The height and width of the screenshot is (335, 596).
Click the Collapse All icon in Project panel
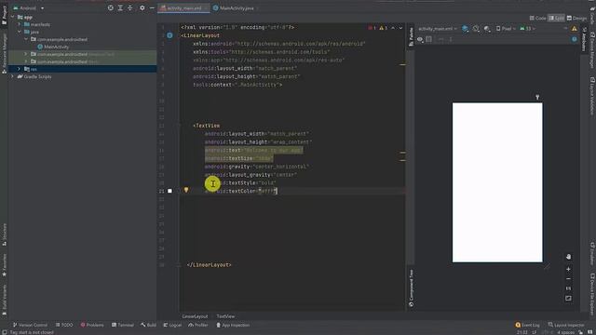130,7
